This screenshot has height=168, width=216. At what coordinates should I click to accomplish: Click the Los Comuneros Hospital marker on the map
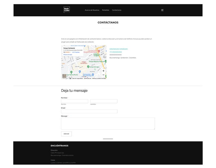pyautogui.click(x=99, y=51)
